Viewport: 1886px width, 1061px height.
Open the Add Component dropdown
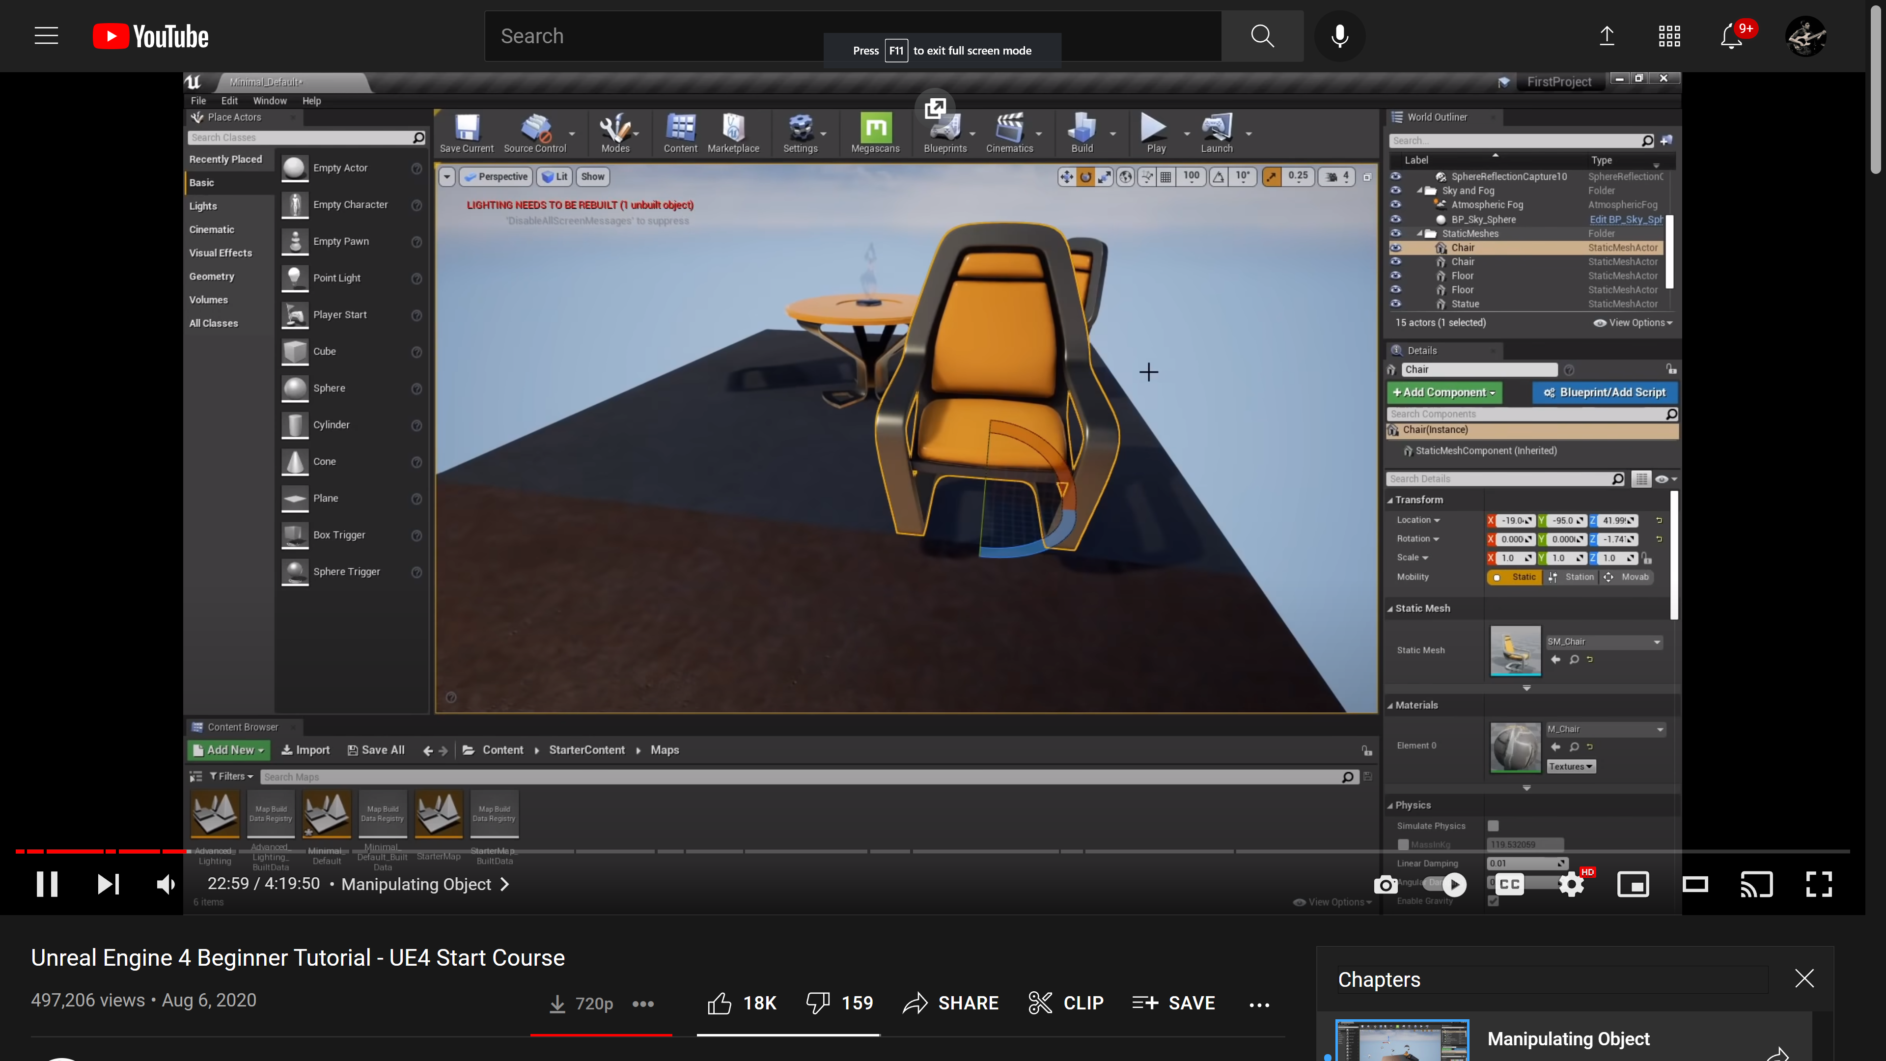1444,392
